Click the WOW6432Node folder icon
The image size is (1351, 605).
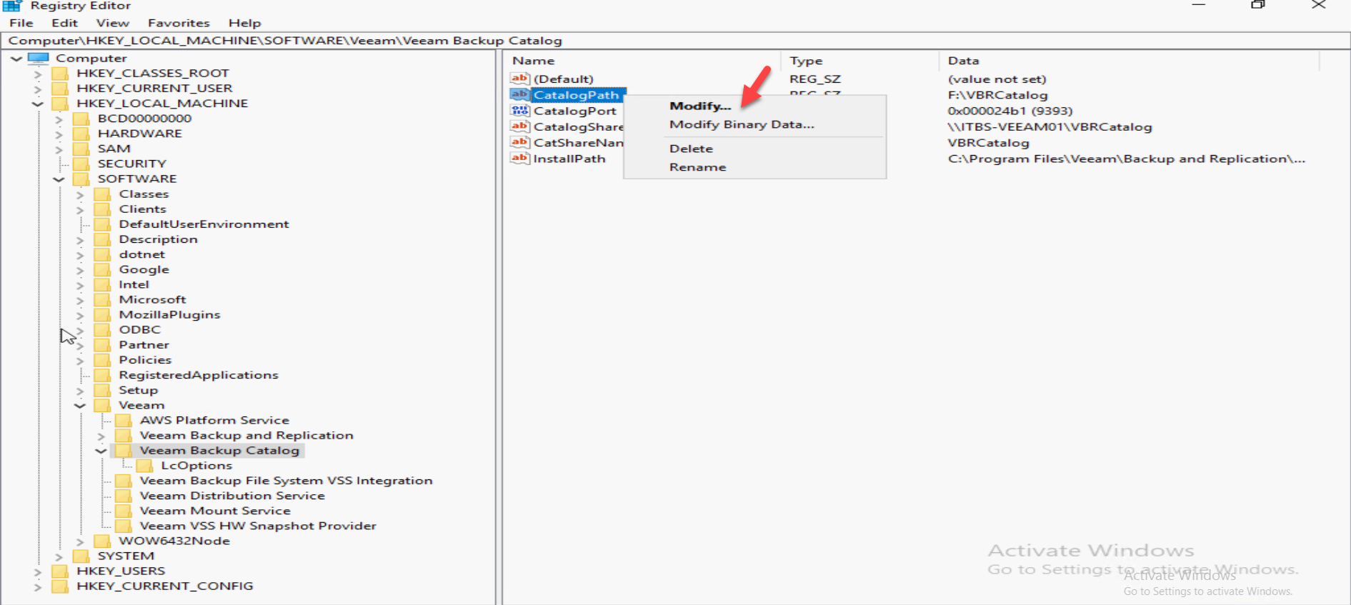(103, 541)
